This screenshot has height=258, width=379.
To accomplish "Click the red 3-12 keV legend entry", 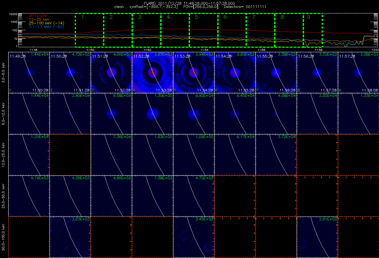I will pos(38,16).
